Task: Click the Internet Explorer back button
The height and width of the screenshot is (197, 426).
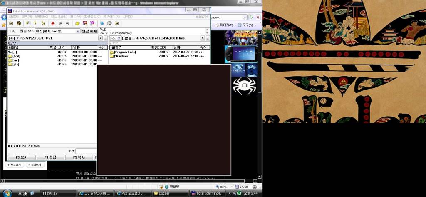Action: coord(3,17)
